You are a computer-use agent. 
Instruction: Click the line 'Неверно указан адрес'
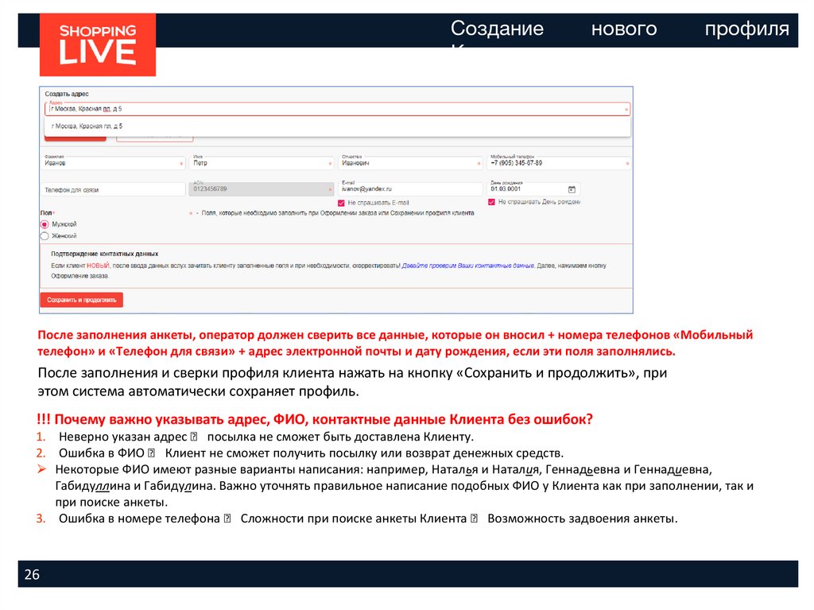(x=266, y=437)
